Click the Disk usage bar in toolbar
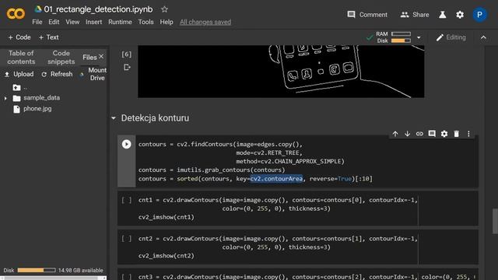This screenshot has width=498, height=280. [401, 40]
